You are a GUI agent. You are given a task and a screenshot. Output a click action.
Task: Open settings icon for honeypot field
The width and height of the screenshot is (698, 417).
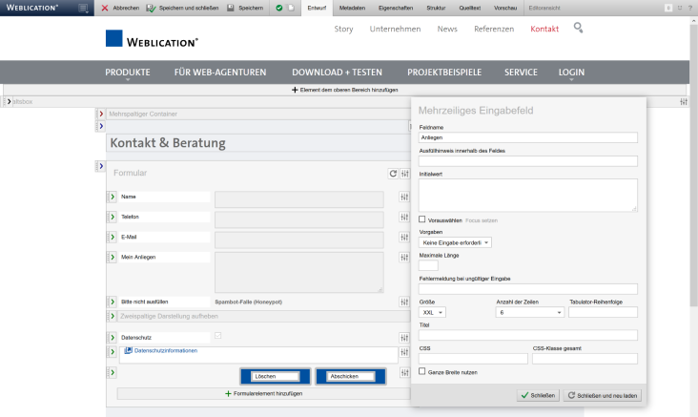click(x=404, y=302)
